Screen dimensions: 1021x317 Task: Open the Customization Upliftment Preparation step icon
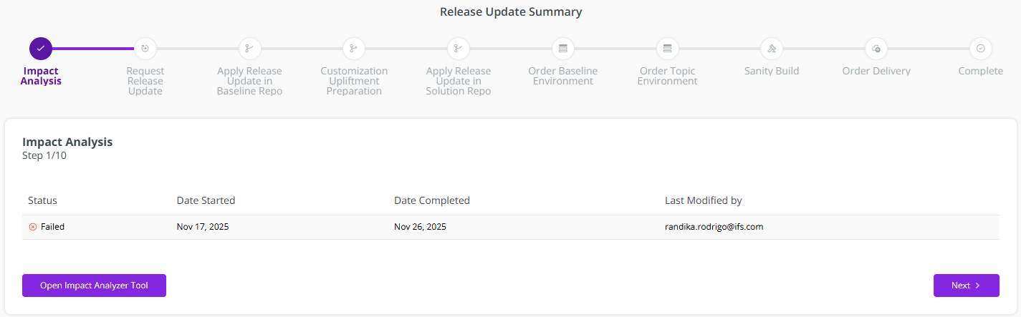tap(354, 49)
